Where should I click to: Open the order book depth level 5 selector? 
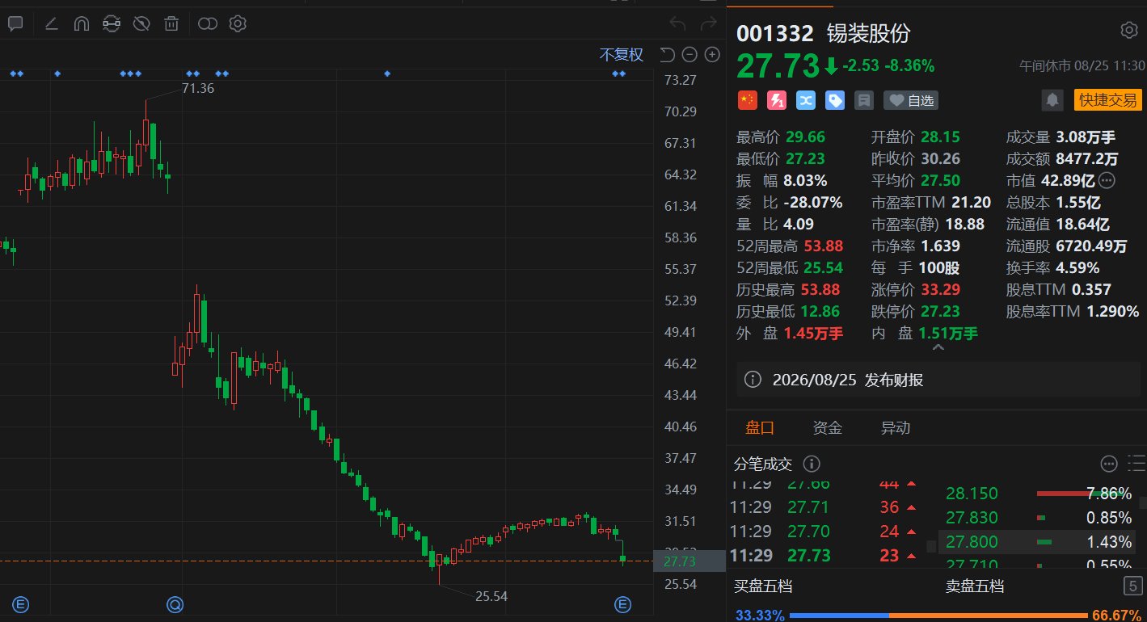tap(1133, 586)
